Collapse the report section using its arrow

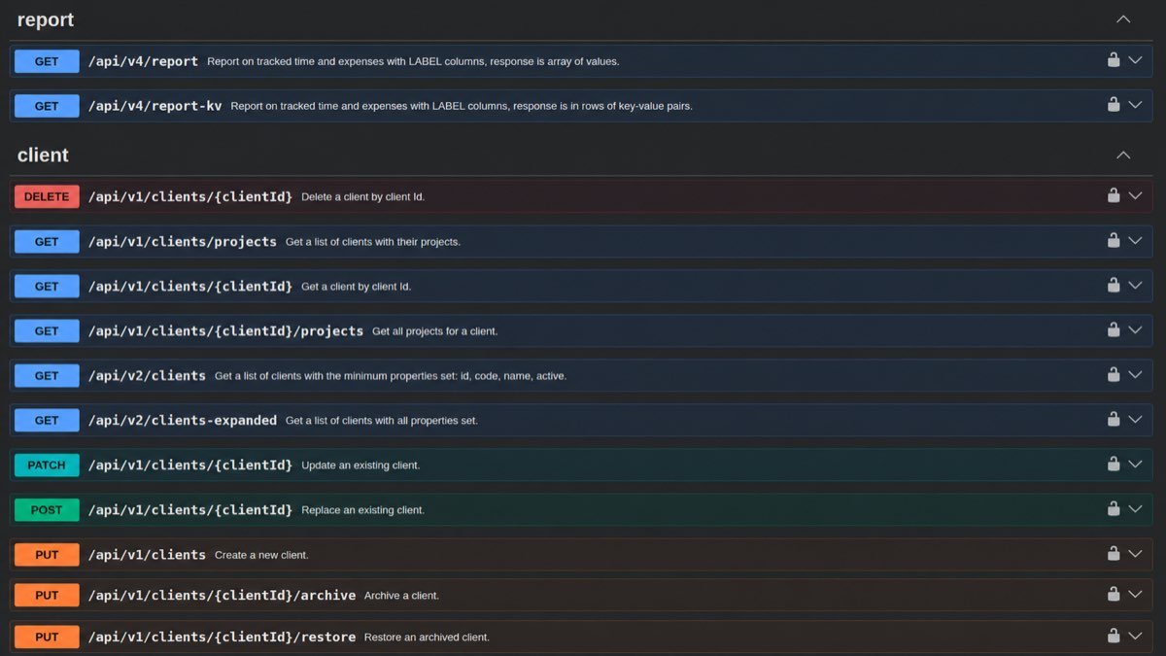(x=1123, y=19)
